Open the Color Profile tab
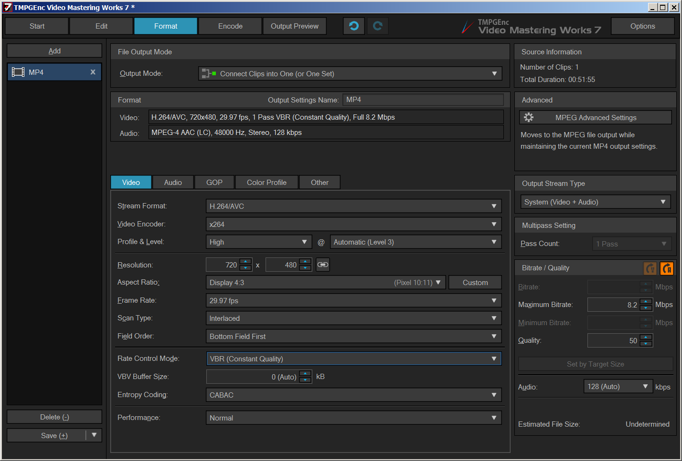The height and width of the screenshot is (461, 682). [266, 183]
